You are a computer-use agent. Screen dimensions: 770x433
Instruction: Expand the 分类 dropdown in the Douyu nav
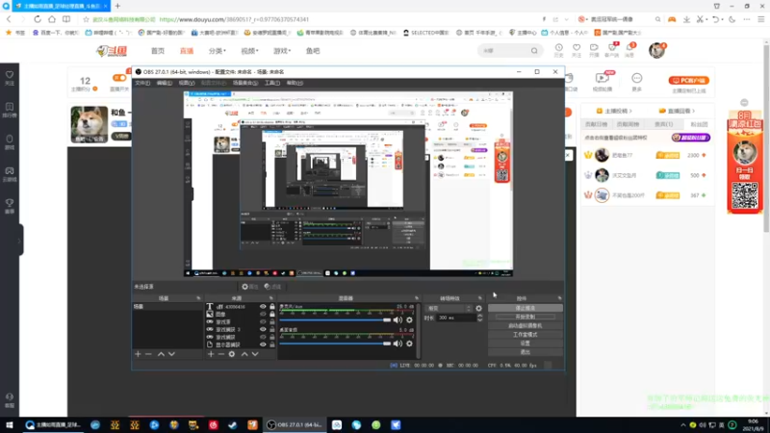[x=218, y=51]
